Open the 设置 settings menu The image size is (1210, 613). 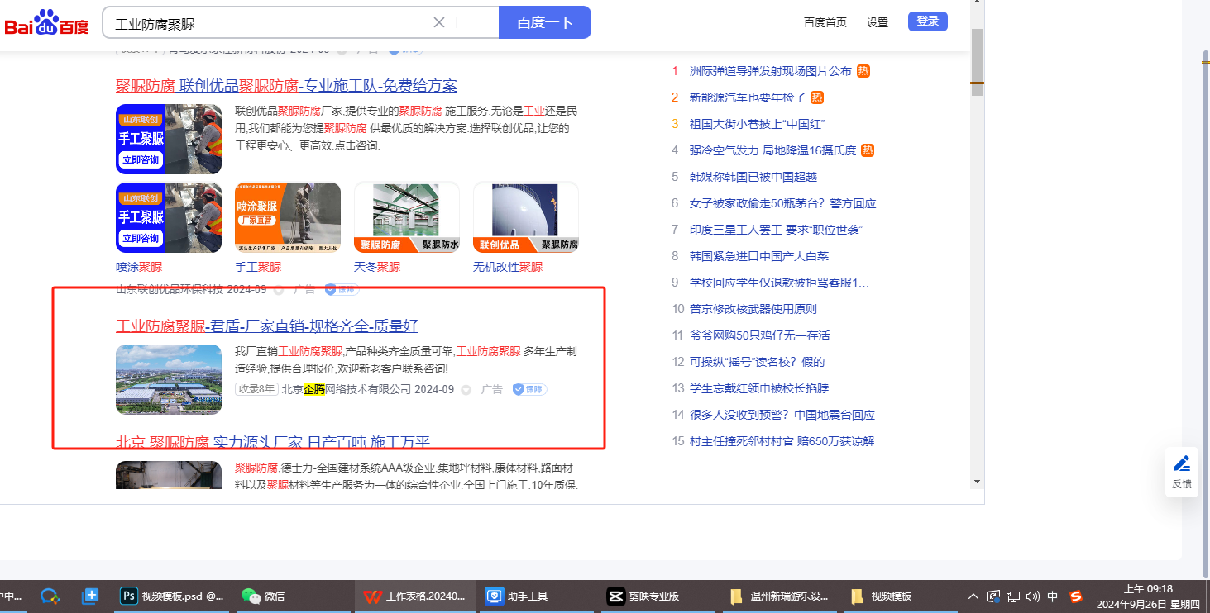click(878, 22)
